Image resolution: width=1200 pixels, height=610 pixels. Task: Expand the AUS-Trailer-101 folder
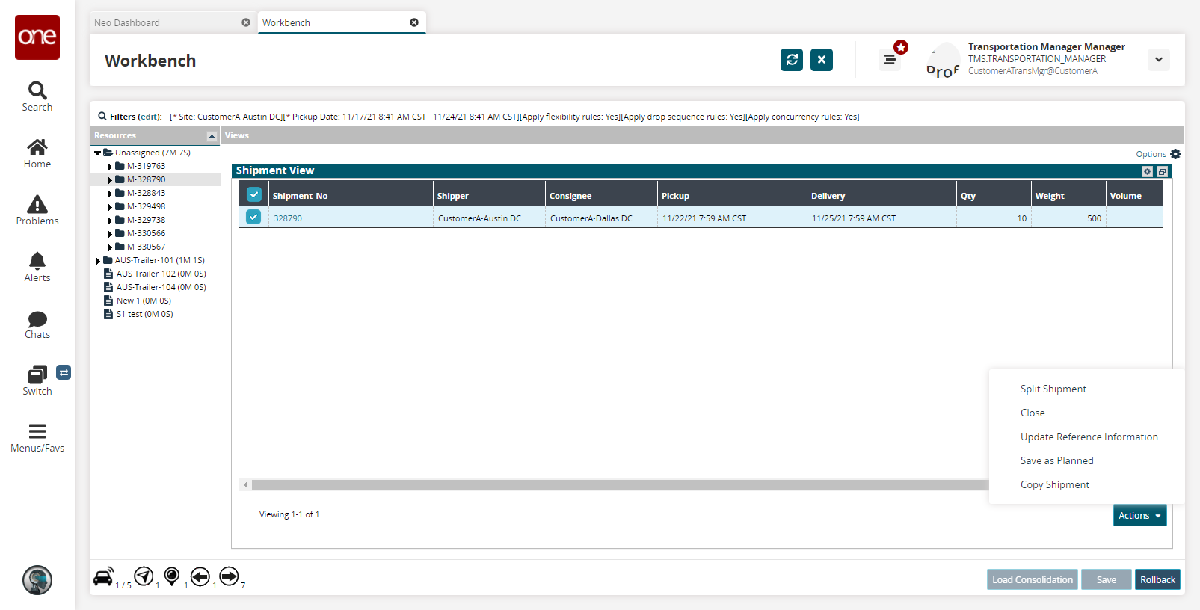[x=97, y=261]
